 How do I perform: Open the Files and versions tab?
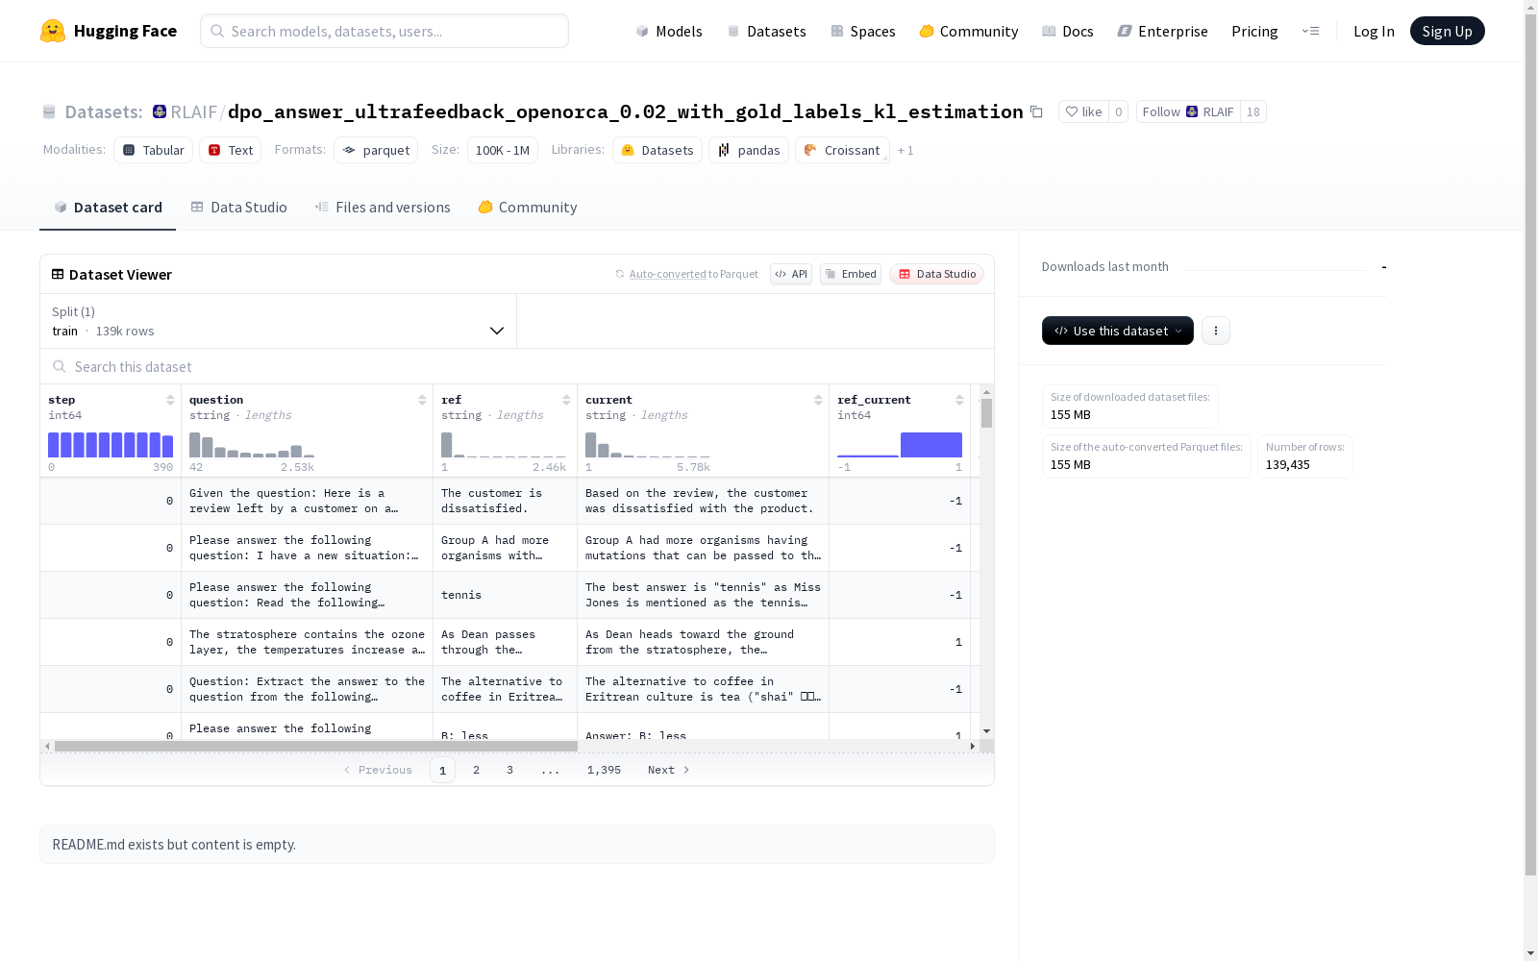(383, 208)
